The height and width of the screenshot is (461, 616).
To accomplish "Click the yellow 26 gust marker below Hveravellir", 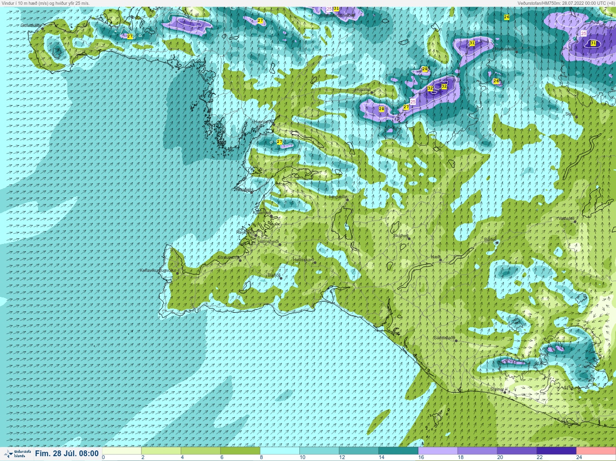I will point(496,81).
